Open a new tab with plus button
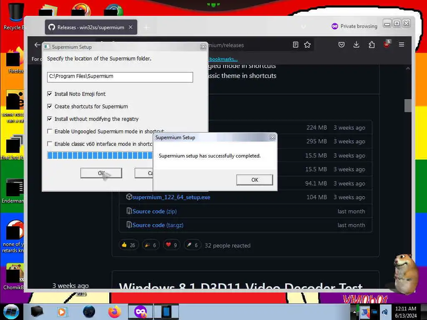Image resolution: width=427 pixels, height=320 pixels. (146, 27)
